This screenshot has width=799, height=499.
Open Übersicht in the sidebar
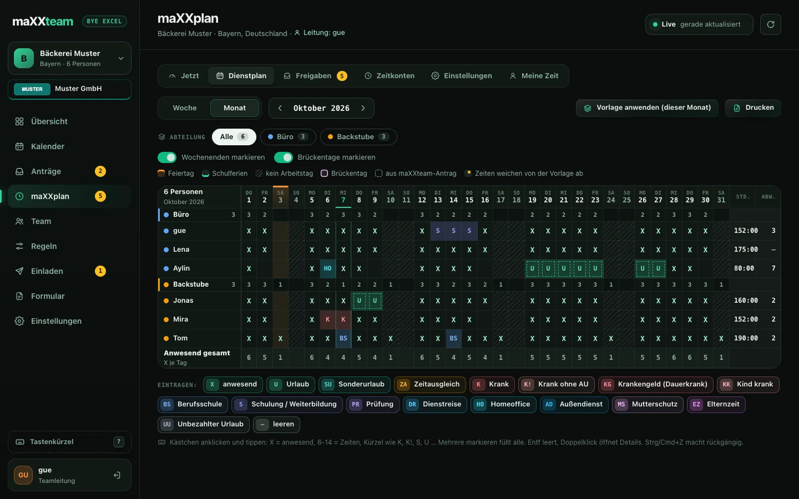click(x=69, y=121)
